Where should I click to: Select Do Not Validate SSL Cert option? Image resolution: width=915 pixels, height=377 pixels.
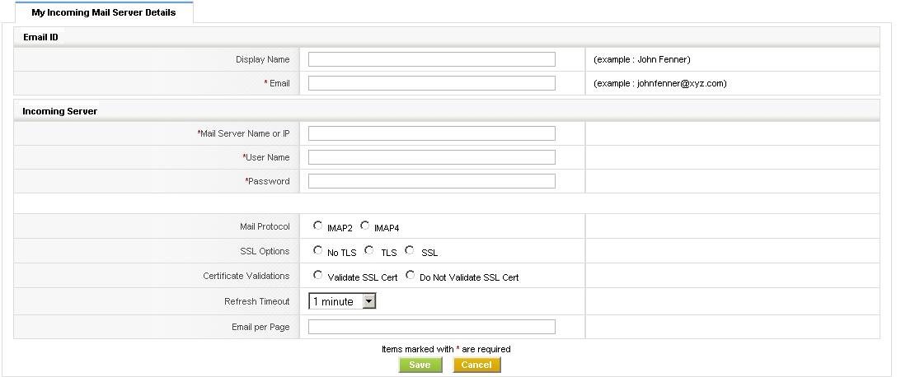click(411, 274)
